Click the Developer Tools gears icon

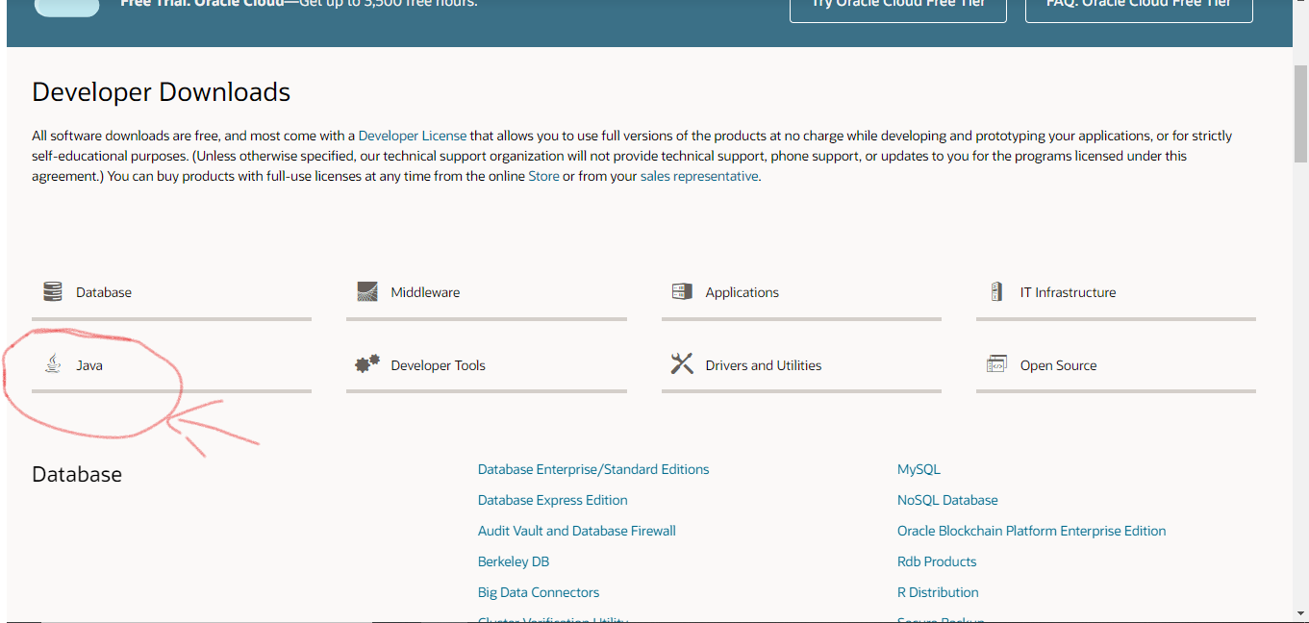tap(367, 364)
